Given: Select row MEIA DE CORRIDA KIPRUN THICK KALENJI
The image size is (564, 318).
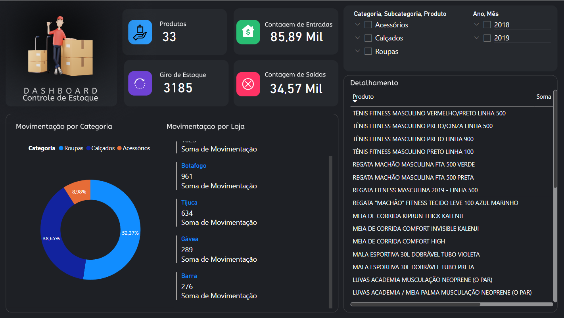Looking at the screenshot, I should (x=452, y=216).
